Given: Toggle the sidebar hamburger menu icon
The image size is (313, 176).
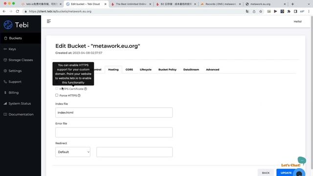Looking at the screenshot, I should tap(49, 21).
